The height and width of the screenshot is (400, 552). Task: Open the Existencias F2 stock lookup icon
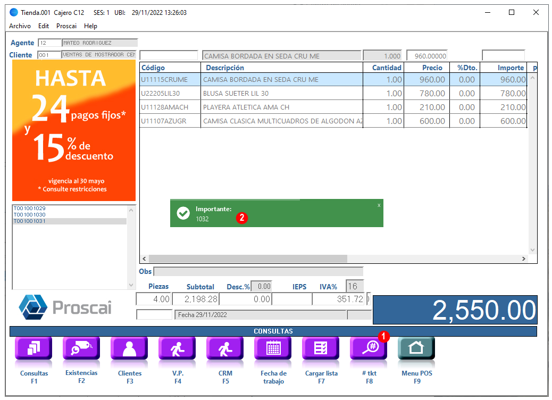point(81,348)
